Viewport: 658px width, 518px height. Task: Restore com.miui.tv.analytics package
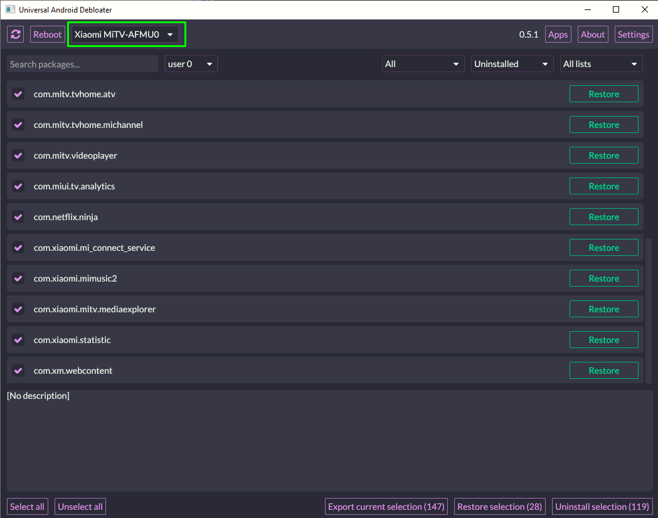coord(604,186)
